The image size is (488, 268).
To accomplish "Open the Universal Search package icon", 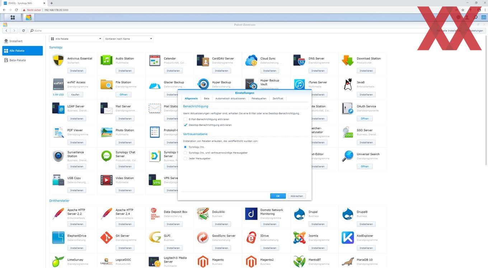I will tap(348, 156).
